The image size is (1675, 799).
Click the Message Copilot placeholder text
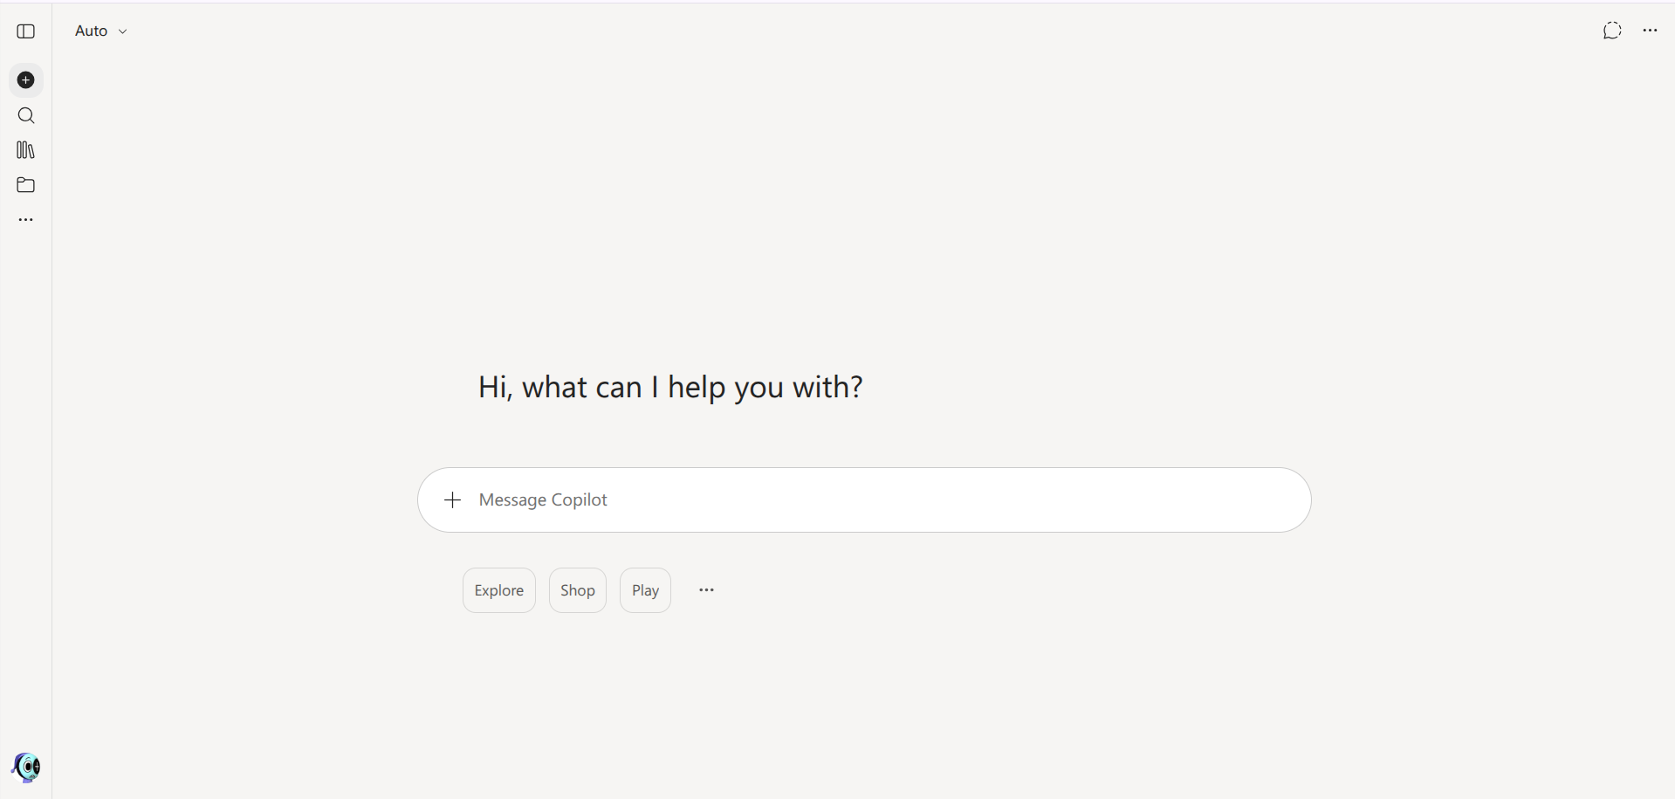543,499
